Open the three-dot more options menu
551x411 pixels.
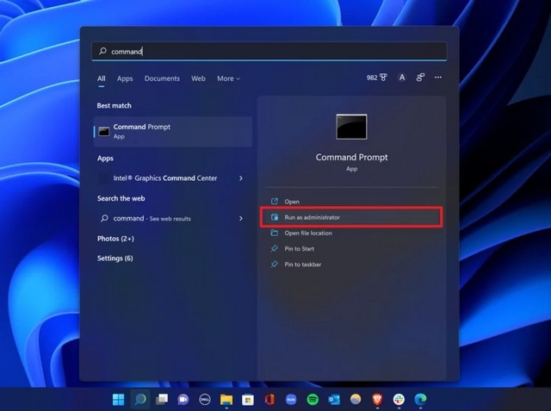pos(438,78)
